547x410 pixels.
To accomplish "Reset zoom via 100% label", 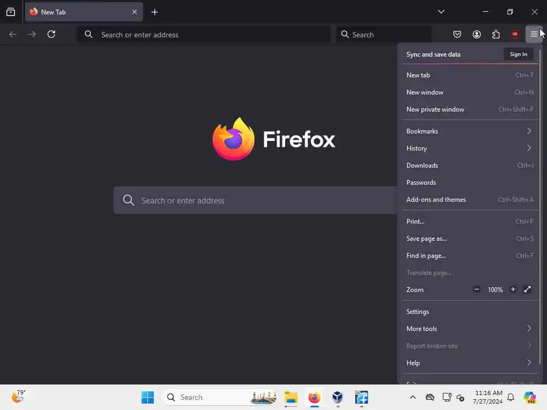I will tap(495, 290).
